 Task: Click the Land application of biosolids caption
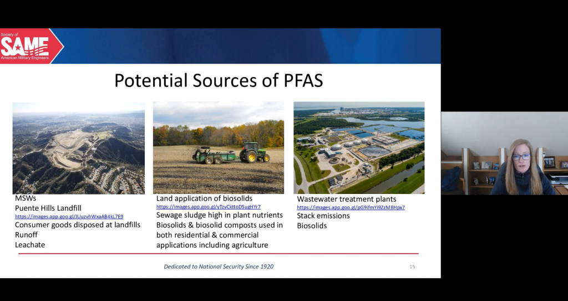tap(204, 198)
